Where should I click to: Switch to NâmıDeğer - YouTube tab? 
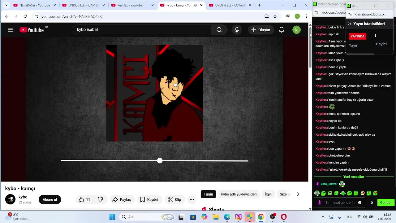(x=34, y=5)
